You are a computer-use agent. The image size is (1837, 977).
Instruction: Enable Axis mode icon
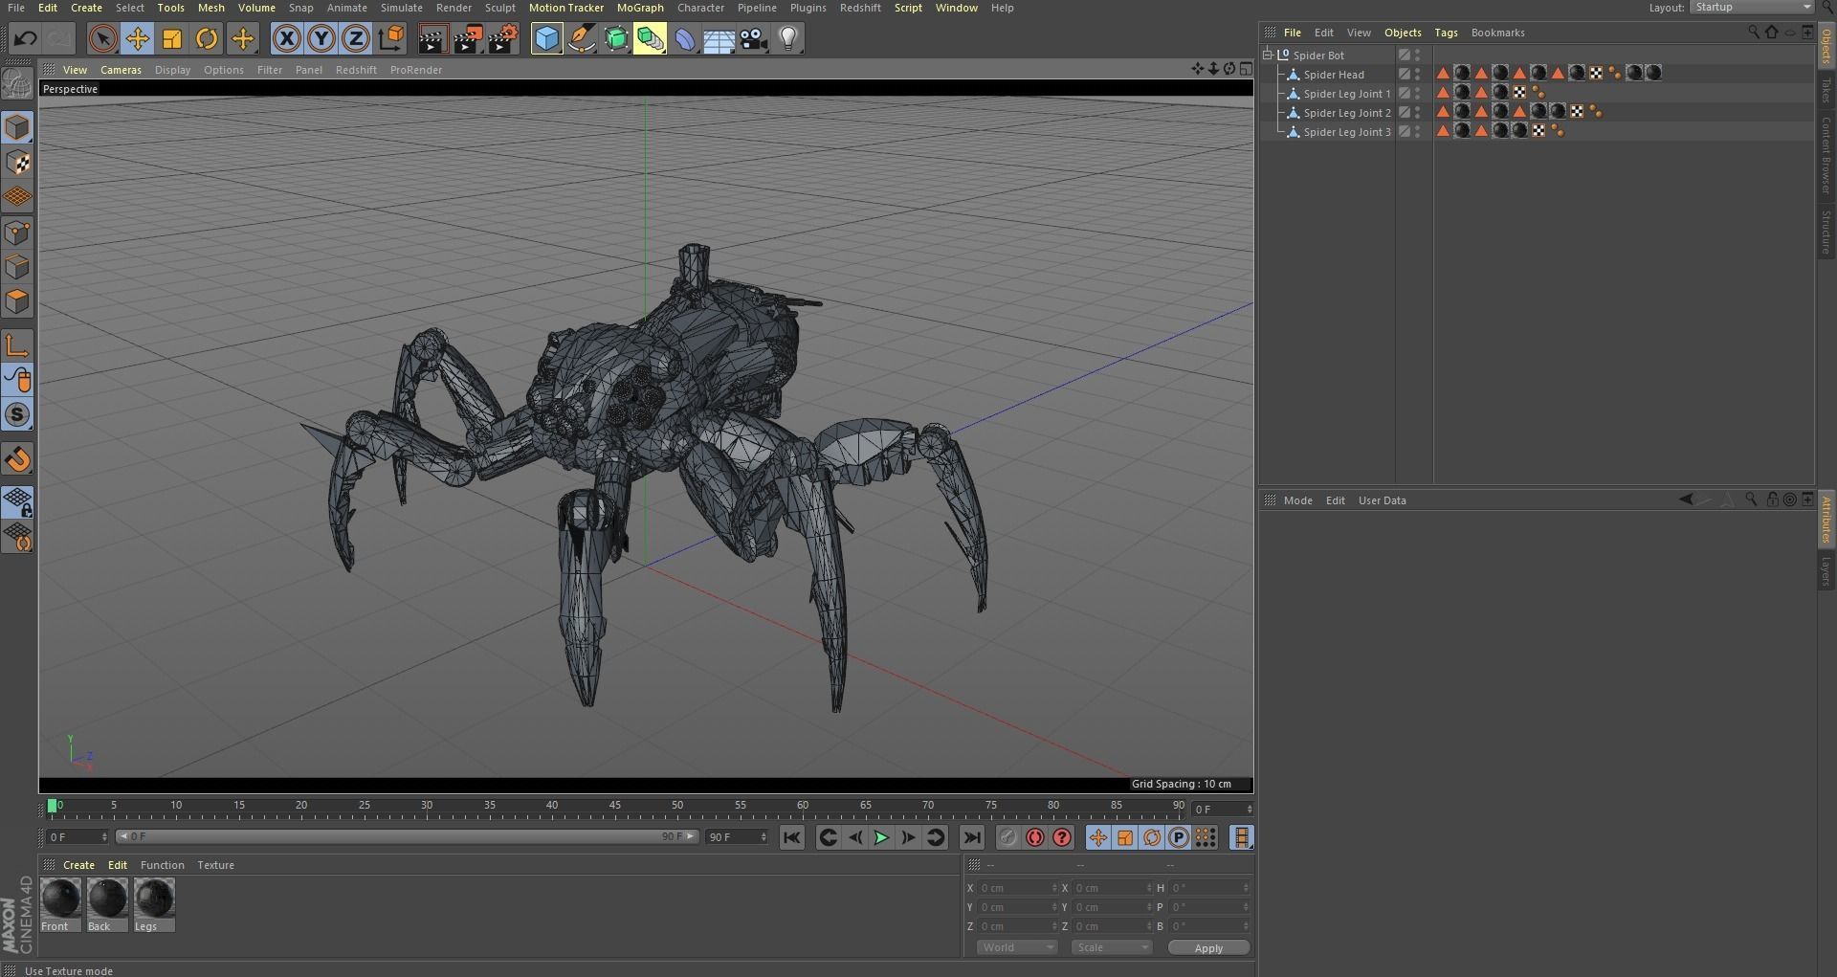click(17, 345)
